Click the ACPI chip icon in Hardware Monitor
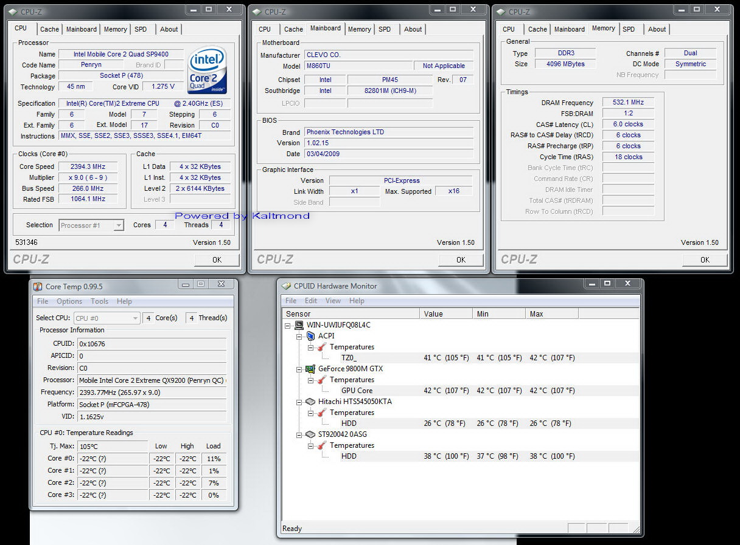Screen dimensions: 740x545 pos(311,336)
